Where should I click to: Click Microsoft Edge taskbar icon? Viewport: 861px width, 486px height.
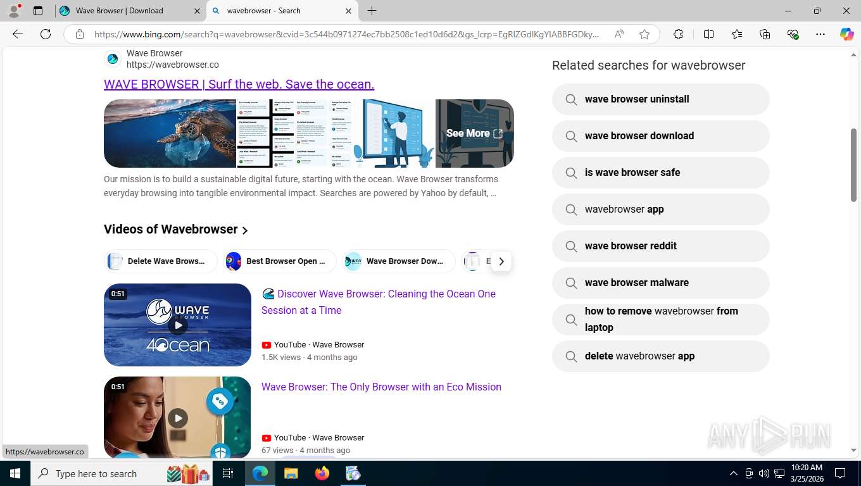tap(260, 473)
